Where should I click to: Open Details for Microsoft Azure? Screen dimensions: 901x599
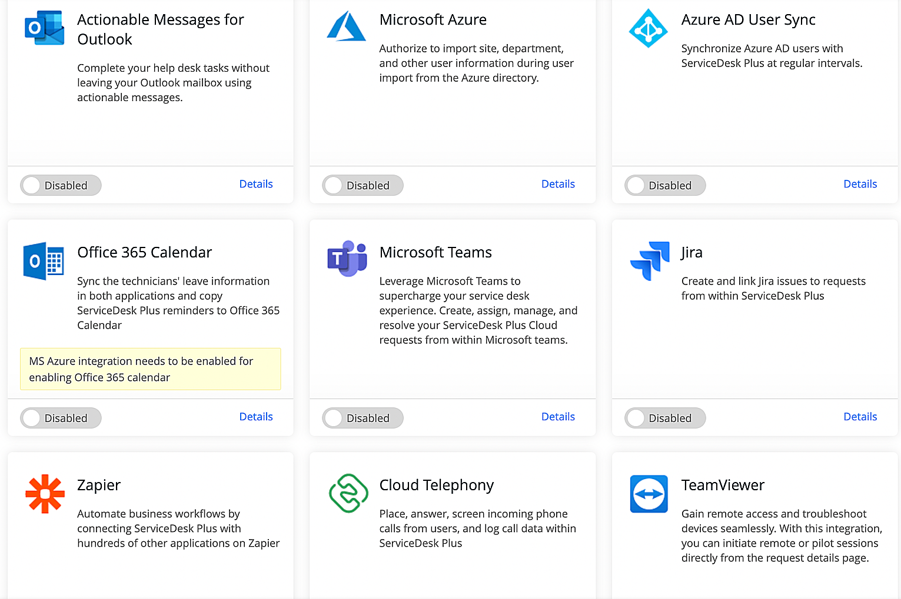[557, 184]
